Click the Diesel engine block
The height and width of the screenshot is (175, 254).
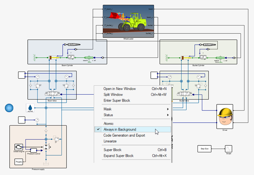point(18,147)
